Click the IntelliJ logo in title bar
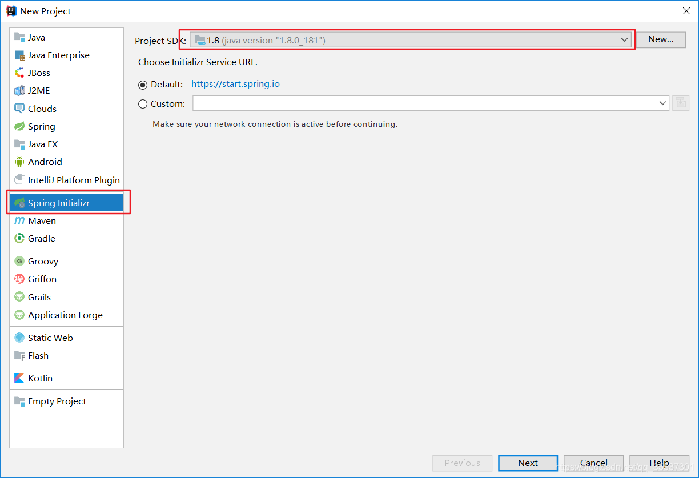 click(11, 10)
